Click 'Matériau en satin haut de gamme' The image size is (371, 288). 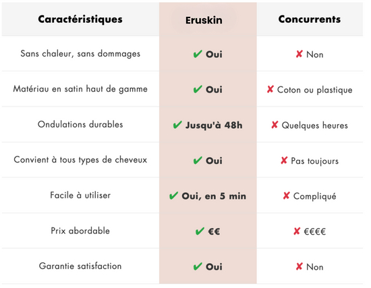click(x=80, y=89)
